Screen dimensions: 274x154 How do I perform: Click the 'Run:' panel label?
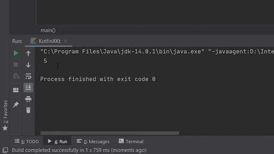tap(17, 41)
